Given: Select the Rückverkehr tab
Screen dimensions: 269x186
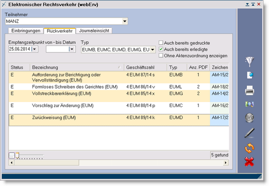Looking at the screenshot, I should (60, 31).
